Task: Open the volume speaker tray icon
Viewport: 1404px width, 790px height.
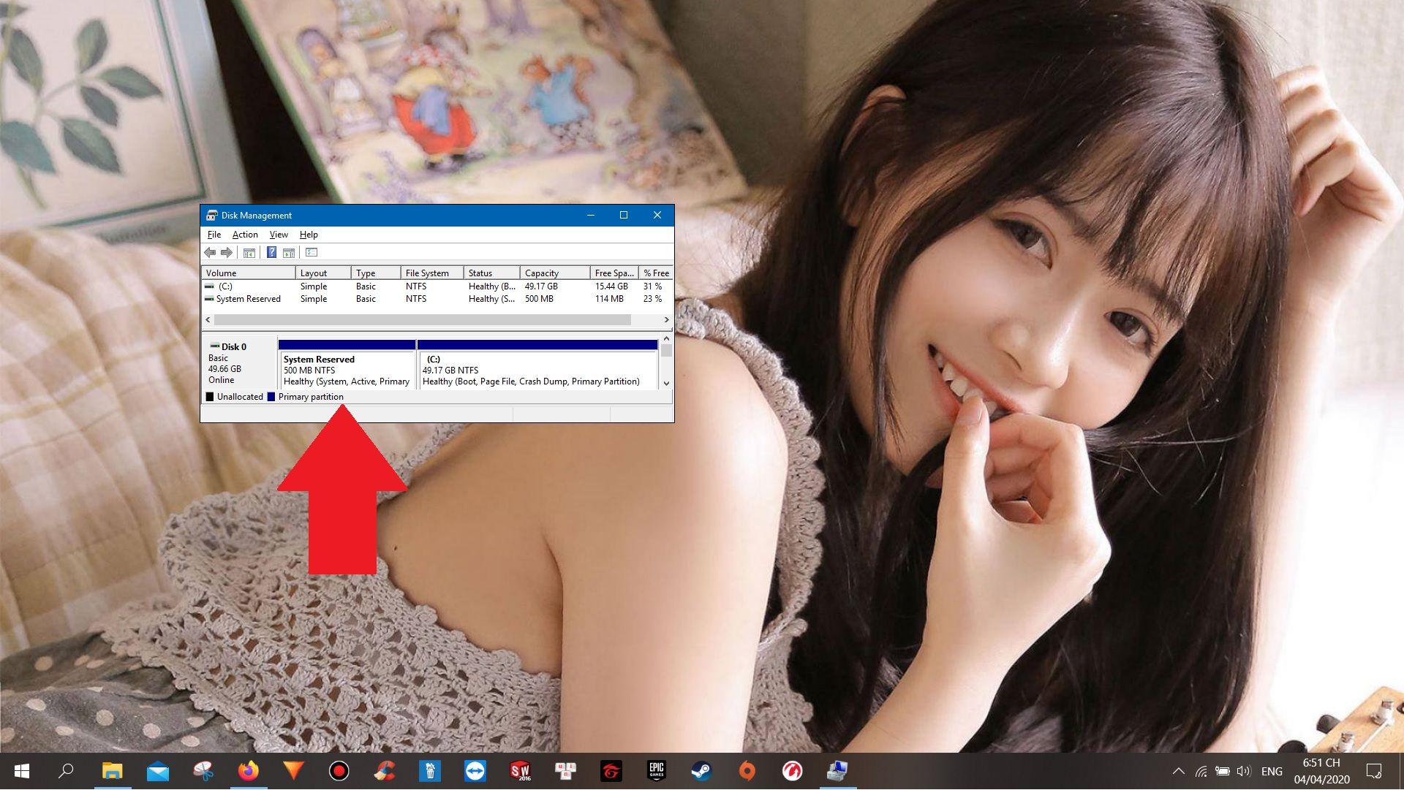Action: (1244, 771)
